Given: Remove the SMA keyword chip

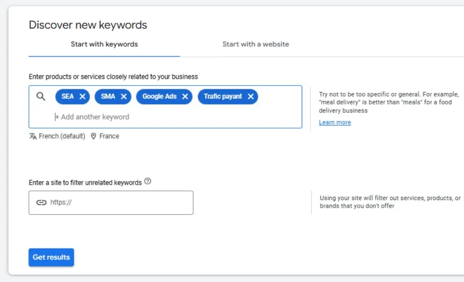Looking at the screenshot, I should 124,96.
